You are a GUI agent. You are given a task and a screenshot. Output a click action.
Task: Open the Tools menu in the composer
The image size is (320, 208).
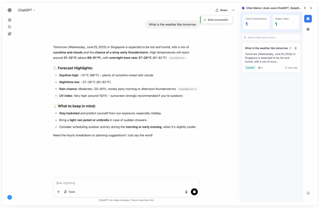point(69,192)
